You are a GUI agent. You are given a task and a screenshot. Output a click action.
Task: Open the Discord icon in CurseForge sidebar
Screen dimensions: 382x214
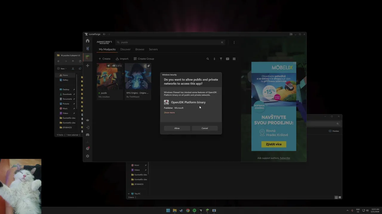click(x=87, y=135)
